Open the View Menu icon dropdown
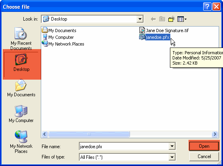 coord(182,19)
